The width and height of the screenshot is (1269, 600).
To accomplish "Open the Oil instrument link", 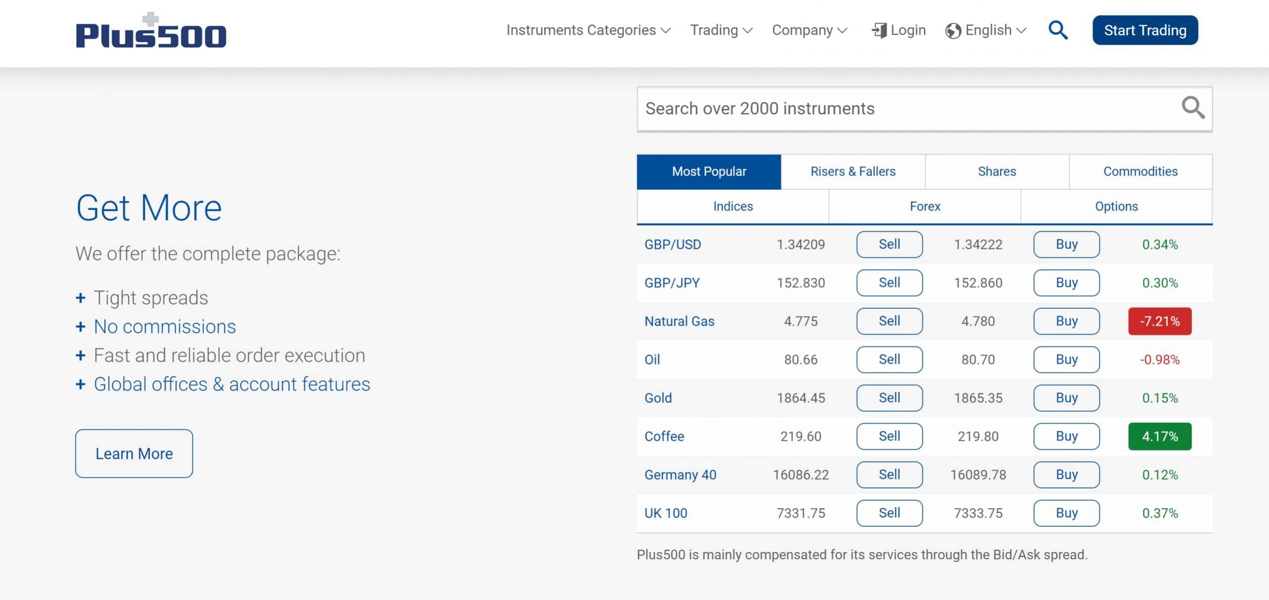I will click(652, 360).
